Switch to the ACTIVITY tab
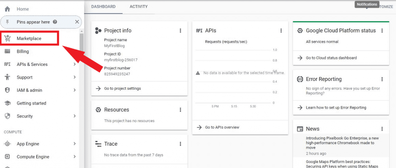The width and height of the screenshot is (396, 168). (139, 7)
